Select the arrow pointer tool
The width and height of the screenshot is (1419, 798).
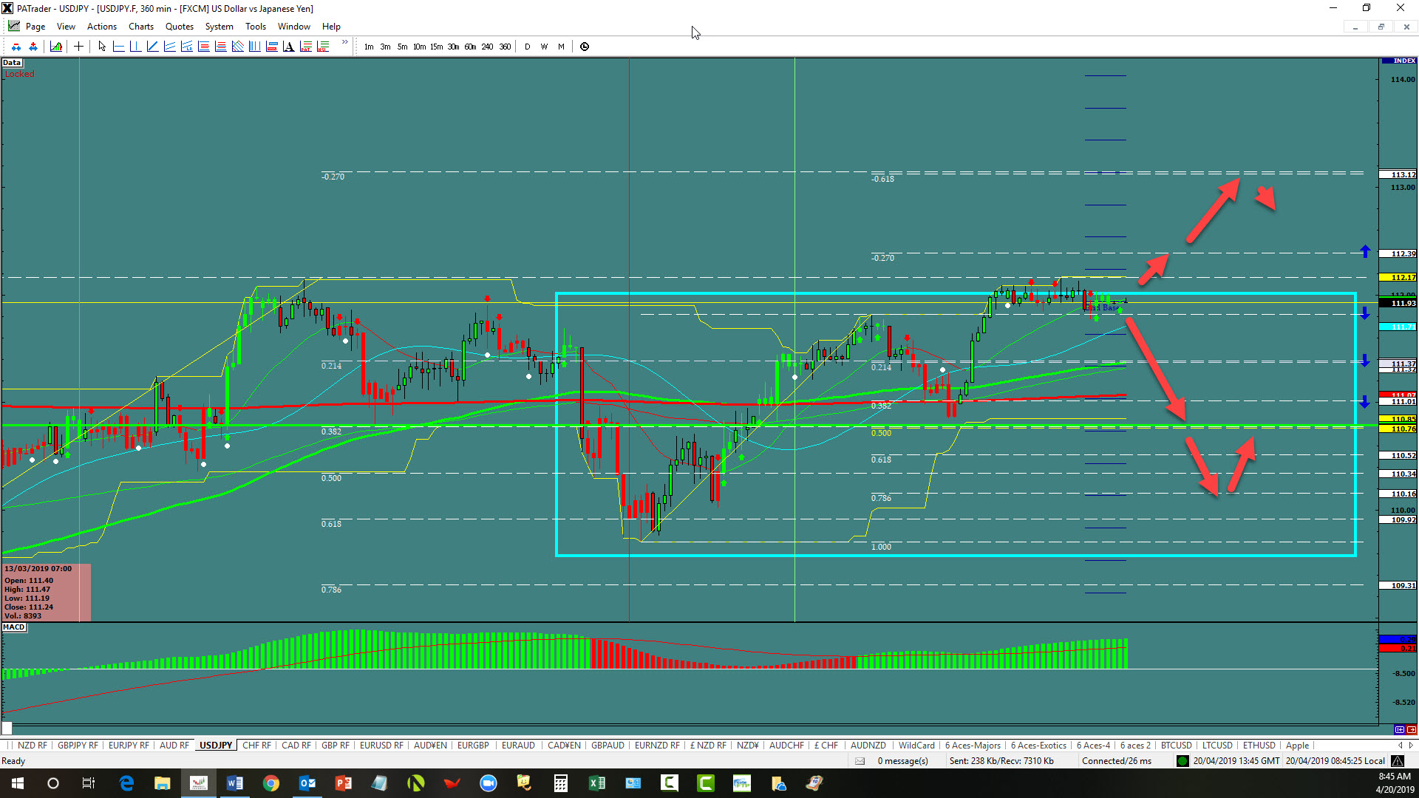click(102, 47)
